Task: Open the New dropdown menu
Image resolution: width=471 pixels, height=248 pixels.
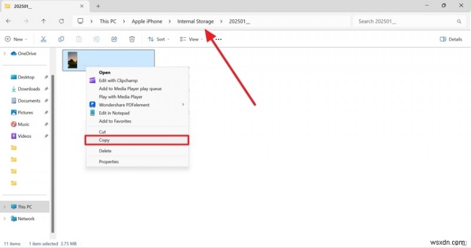Action: (16, 39)
